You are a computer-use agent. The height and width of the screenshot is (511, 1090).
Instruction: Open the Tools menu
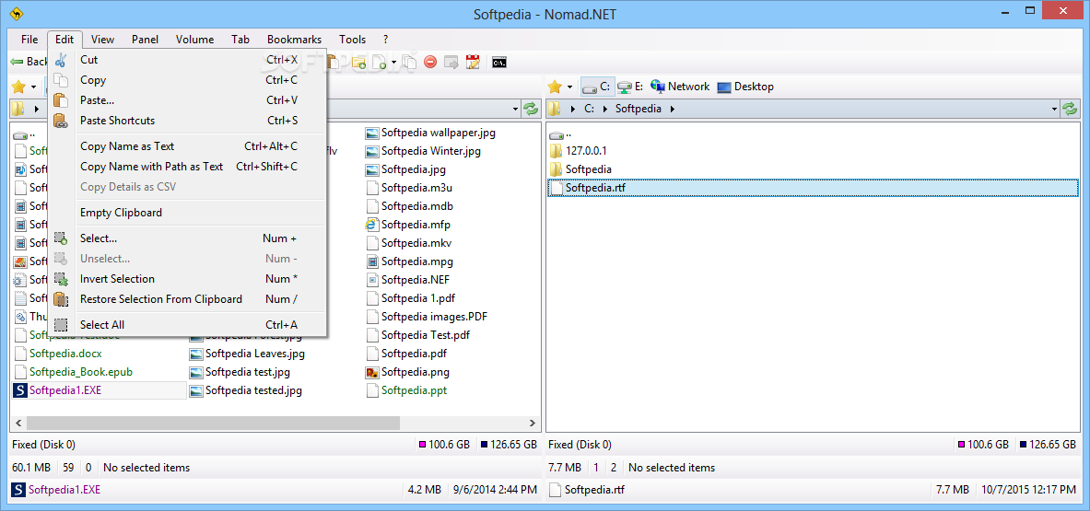(353, 40)
